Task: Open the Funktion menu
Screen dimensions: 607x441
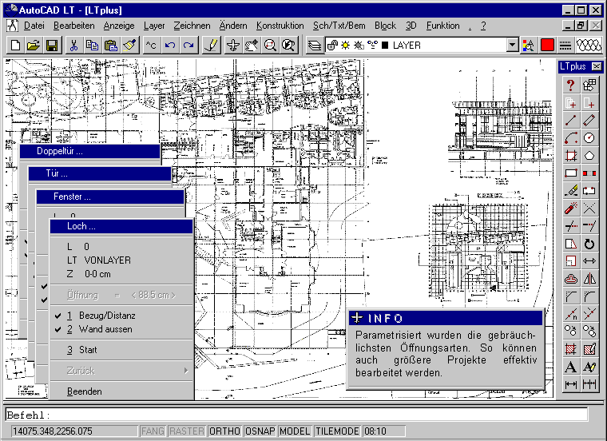Action: [x=442, y=26]
